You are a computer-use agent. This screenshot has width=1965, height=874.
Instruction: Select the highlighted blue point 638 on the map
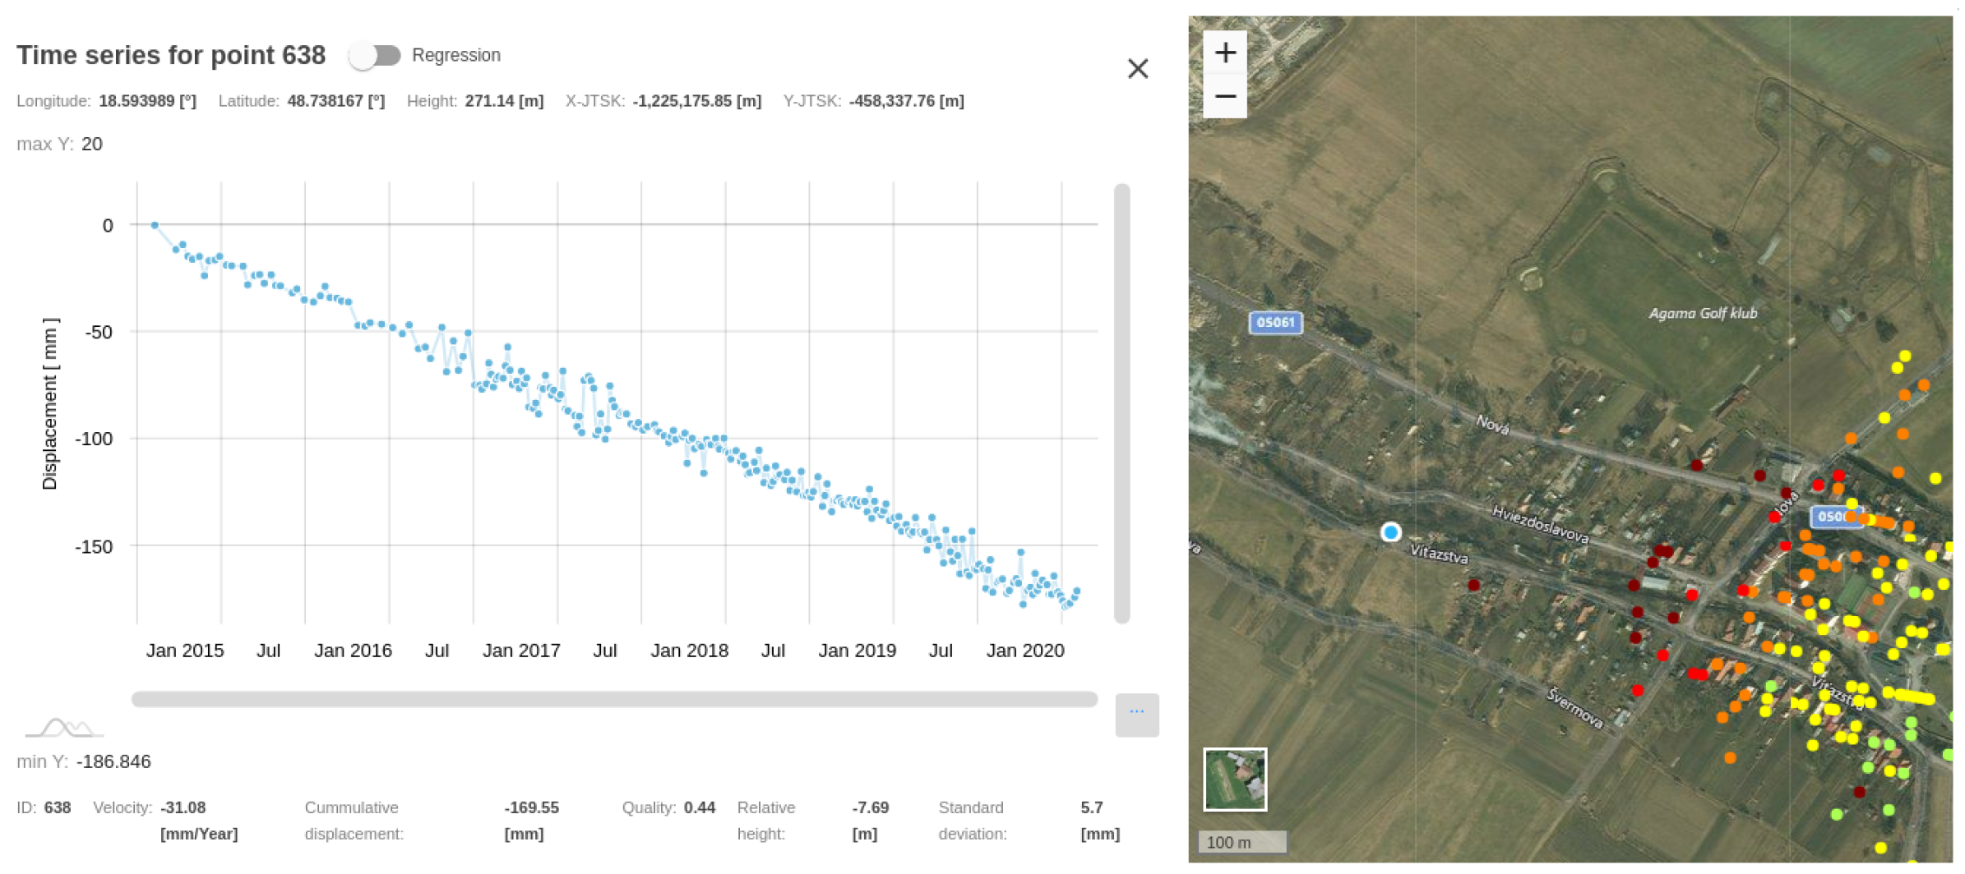(1391, 532)
